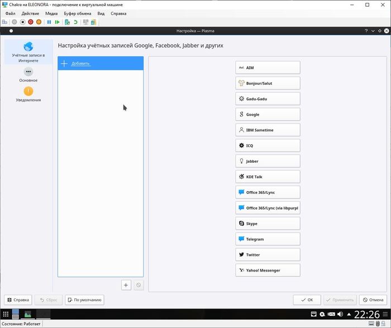Choose the Telegram account provider
391x328 pixels.
268,239
